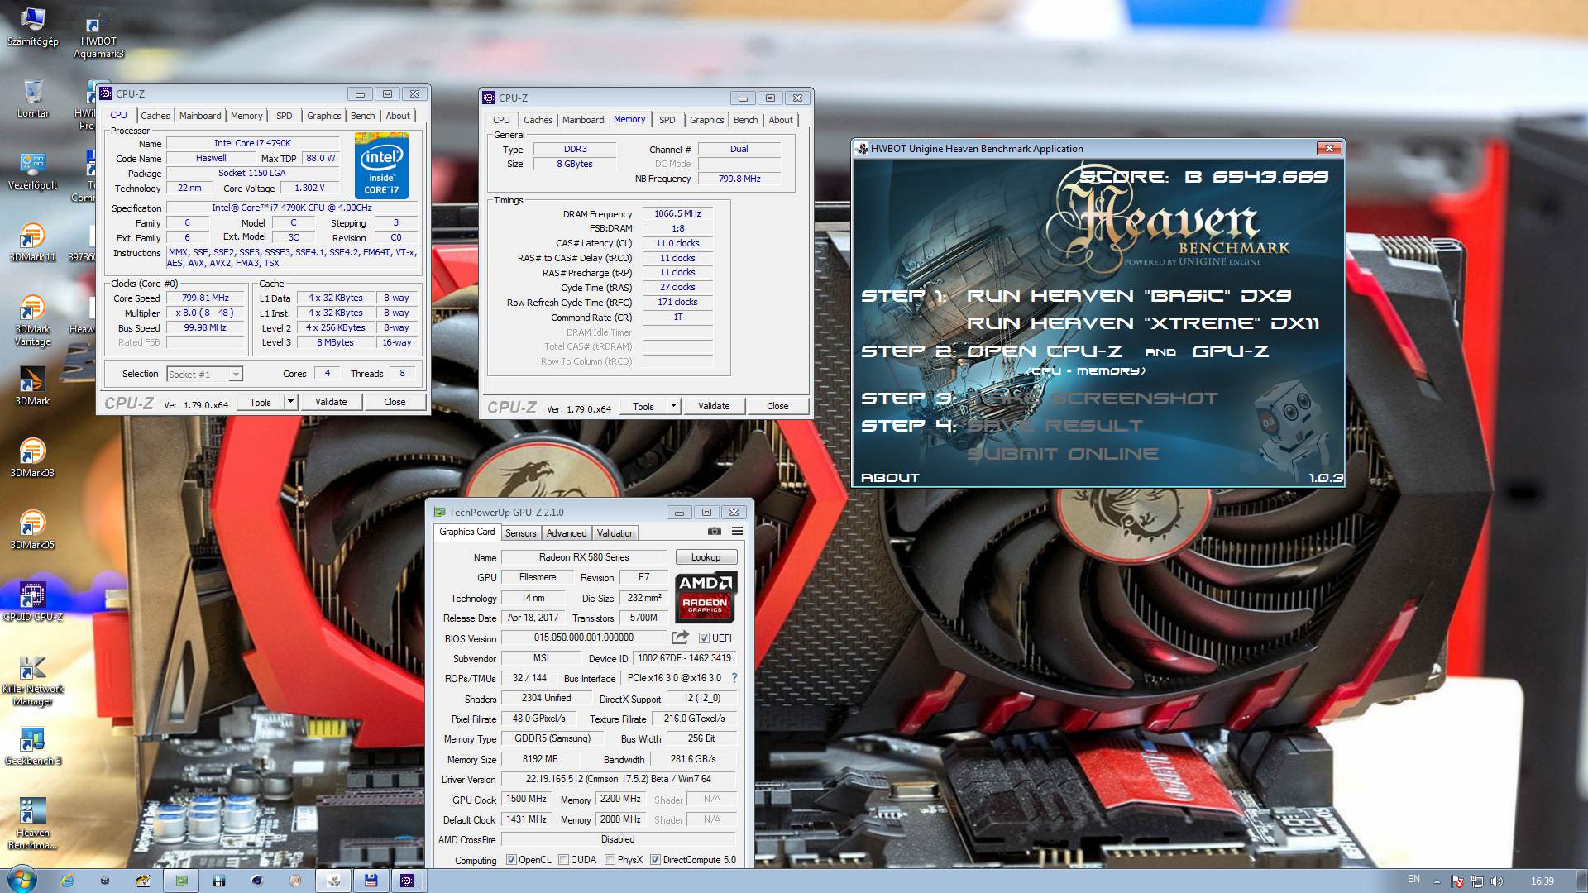The width and height of the screenshot is (1588, 893).
Task: Click GPU-Z screenshot camera icon
Action: point(715,532)
